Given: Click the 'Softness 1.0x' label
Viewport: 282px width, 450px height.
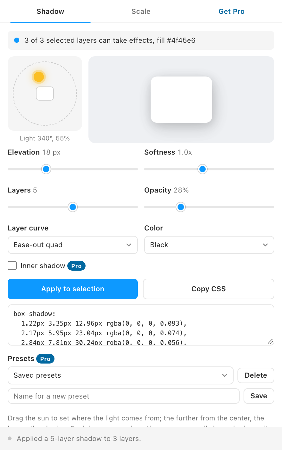Looking at the screenshot, I should [x=168, y=152].
